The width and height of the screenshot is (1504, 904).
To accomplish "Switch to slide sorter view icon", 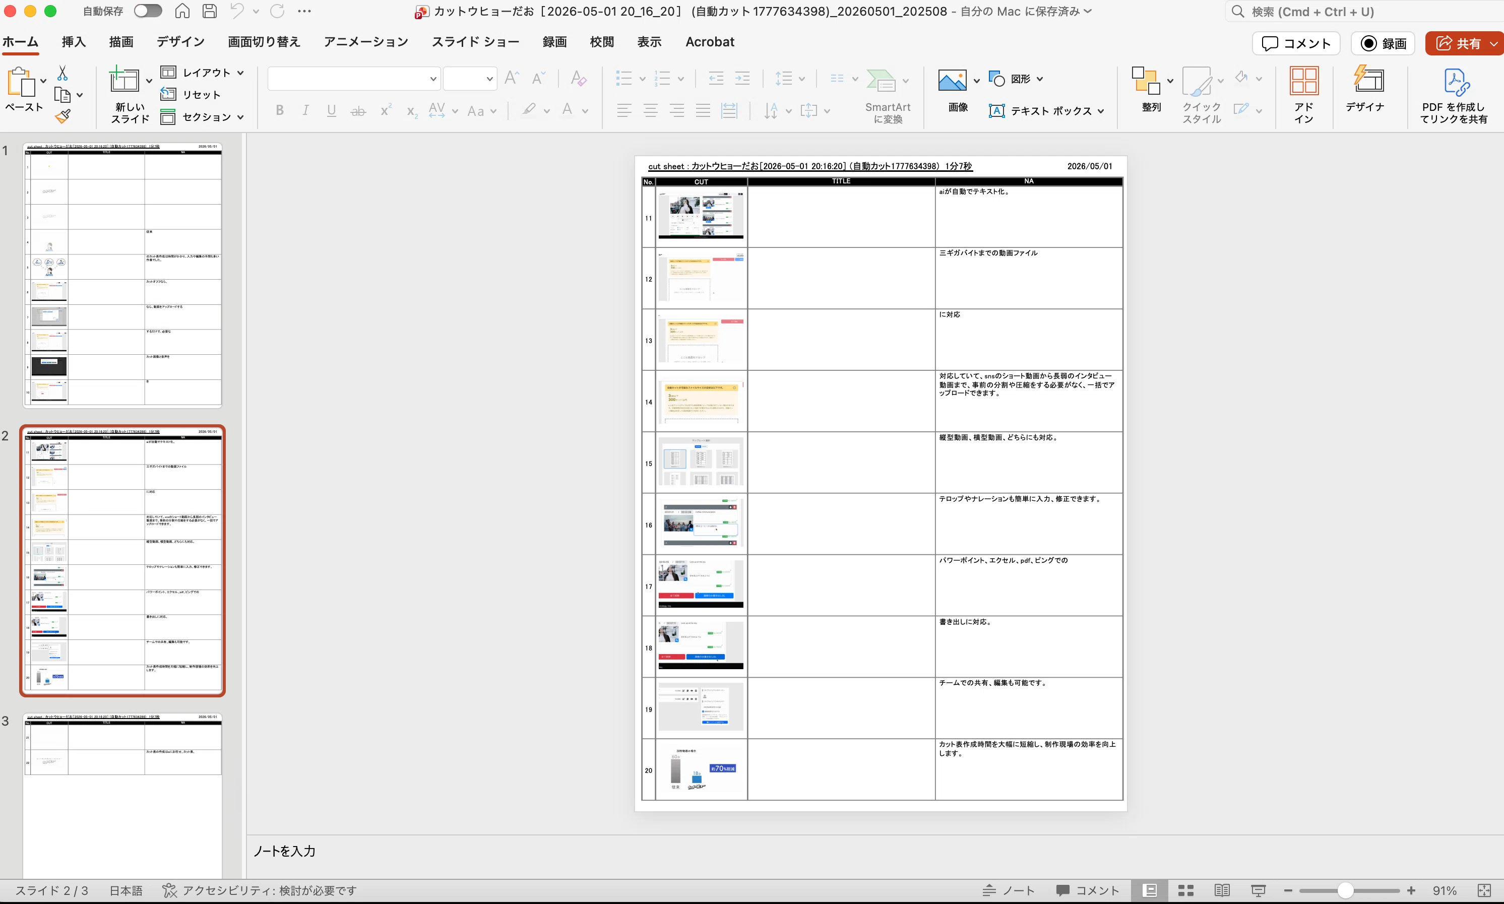I will (x=1185, y=890).
